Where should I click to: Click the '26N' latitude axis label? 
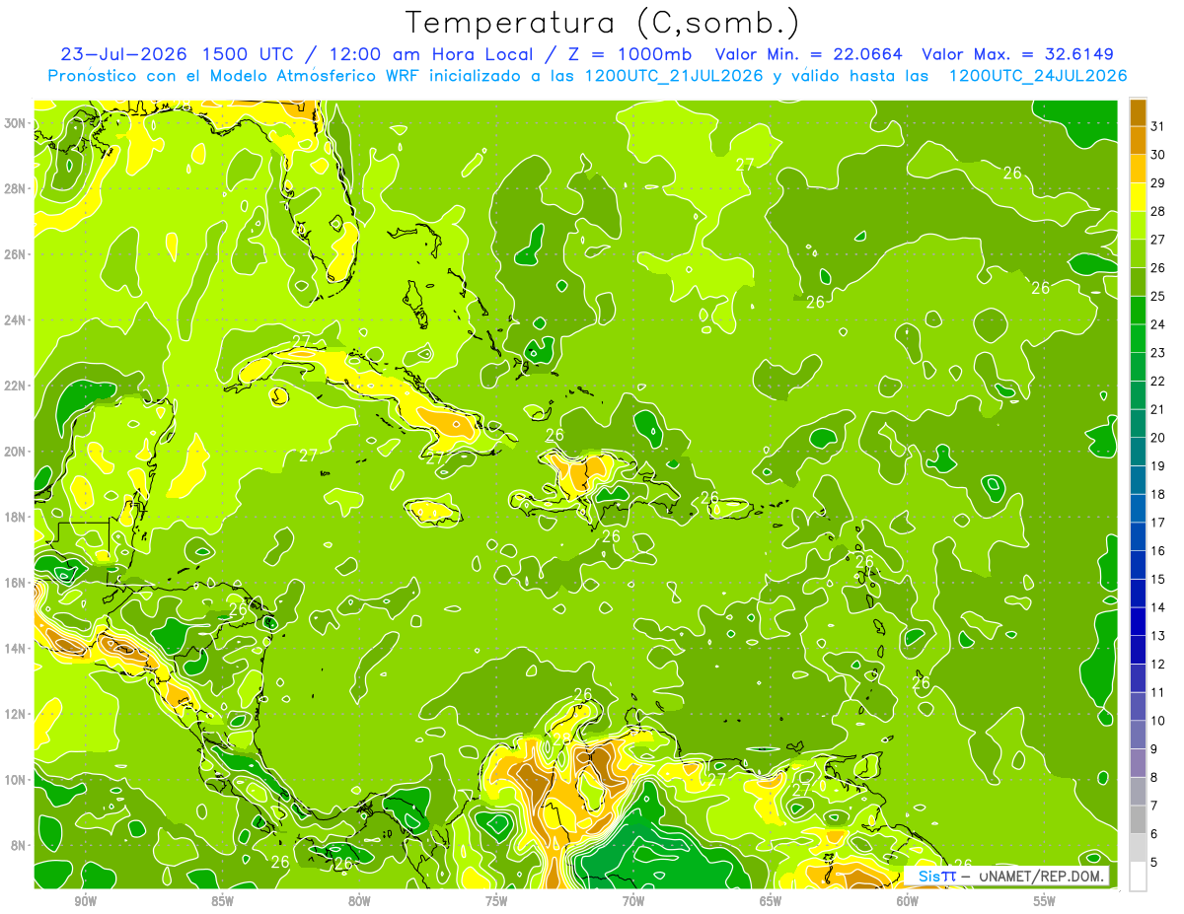click(16, 254)
